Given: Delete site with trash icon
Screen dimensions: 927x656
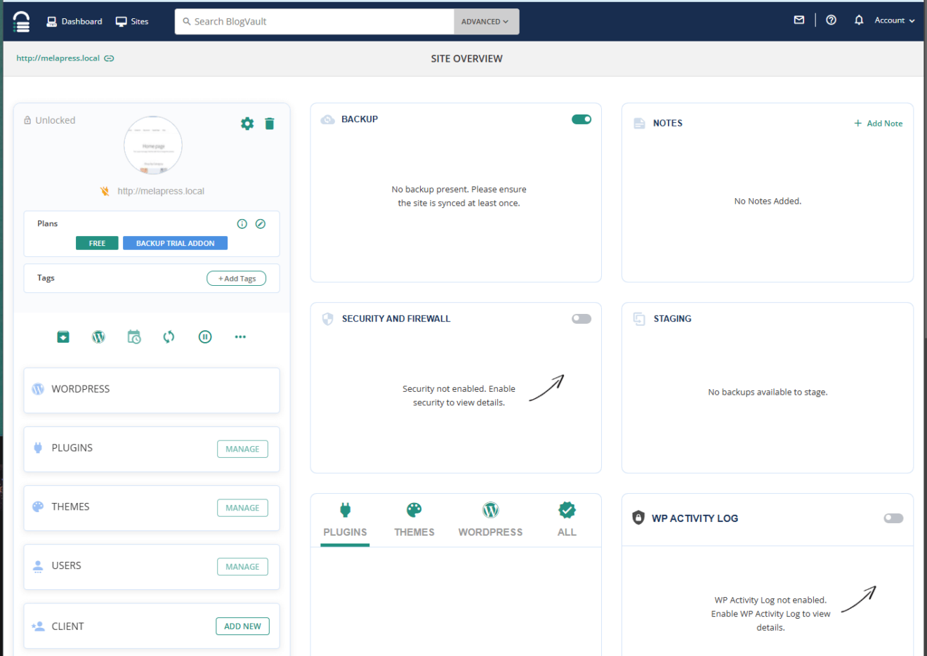Looking at the screenshot, I should pos(270,124).
